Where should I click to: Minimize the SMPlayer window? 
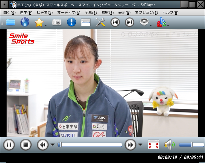[184, 4]
